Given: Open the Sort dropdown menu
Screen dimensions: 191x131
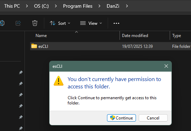Looking at the screenshot, I should pos(60,23).
